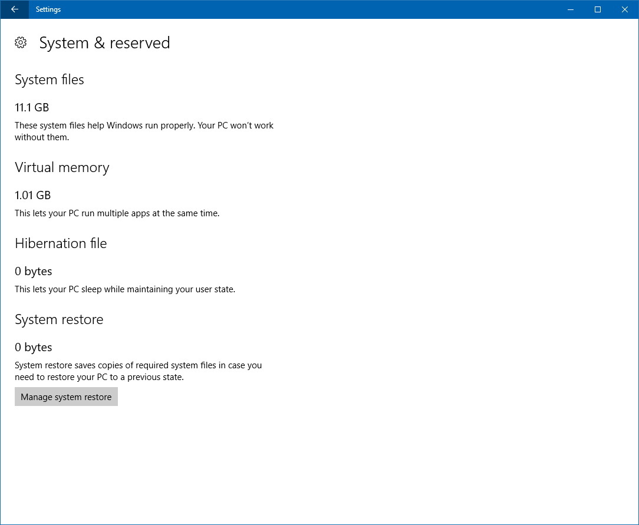Screen dimensions: 639x525
Task: Click the System files heading
Action: point(50,80)
